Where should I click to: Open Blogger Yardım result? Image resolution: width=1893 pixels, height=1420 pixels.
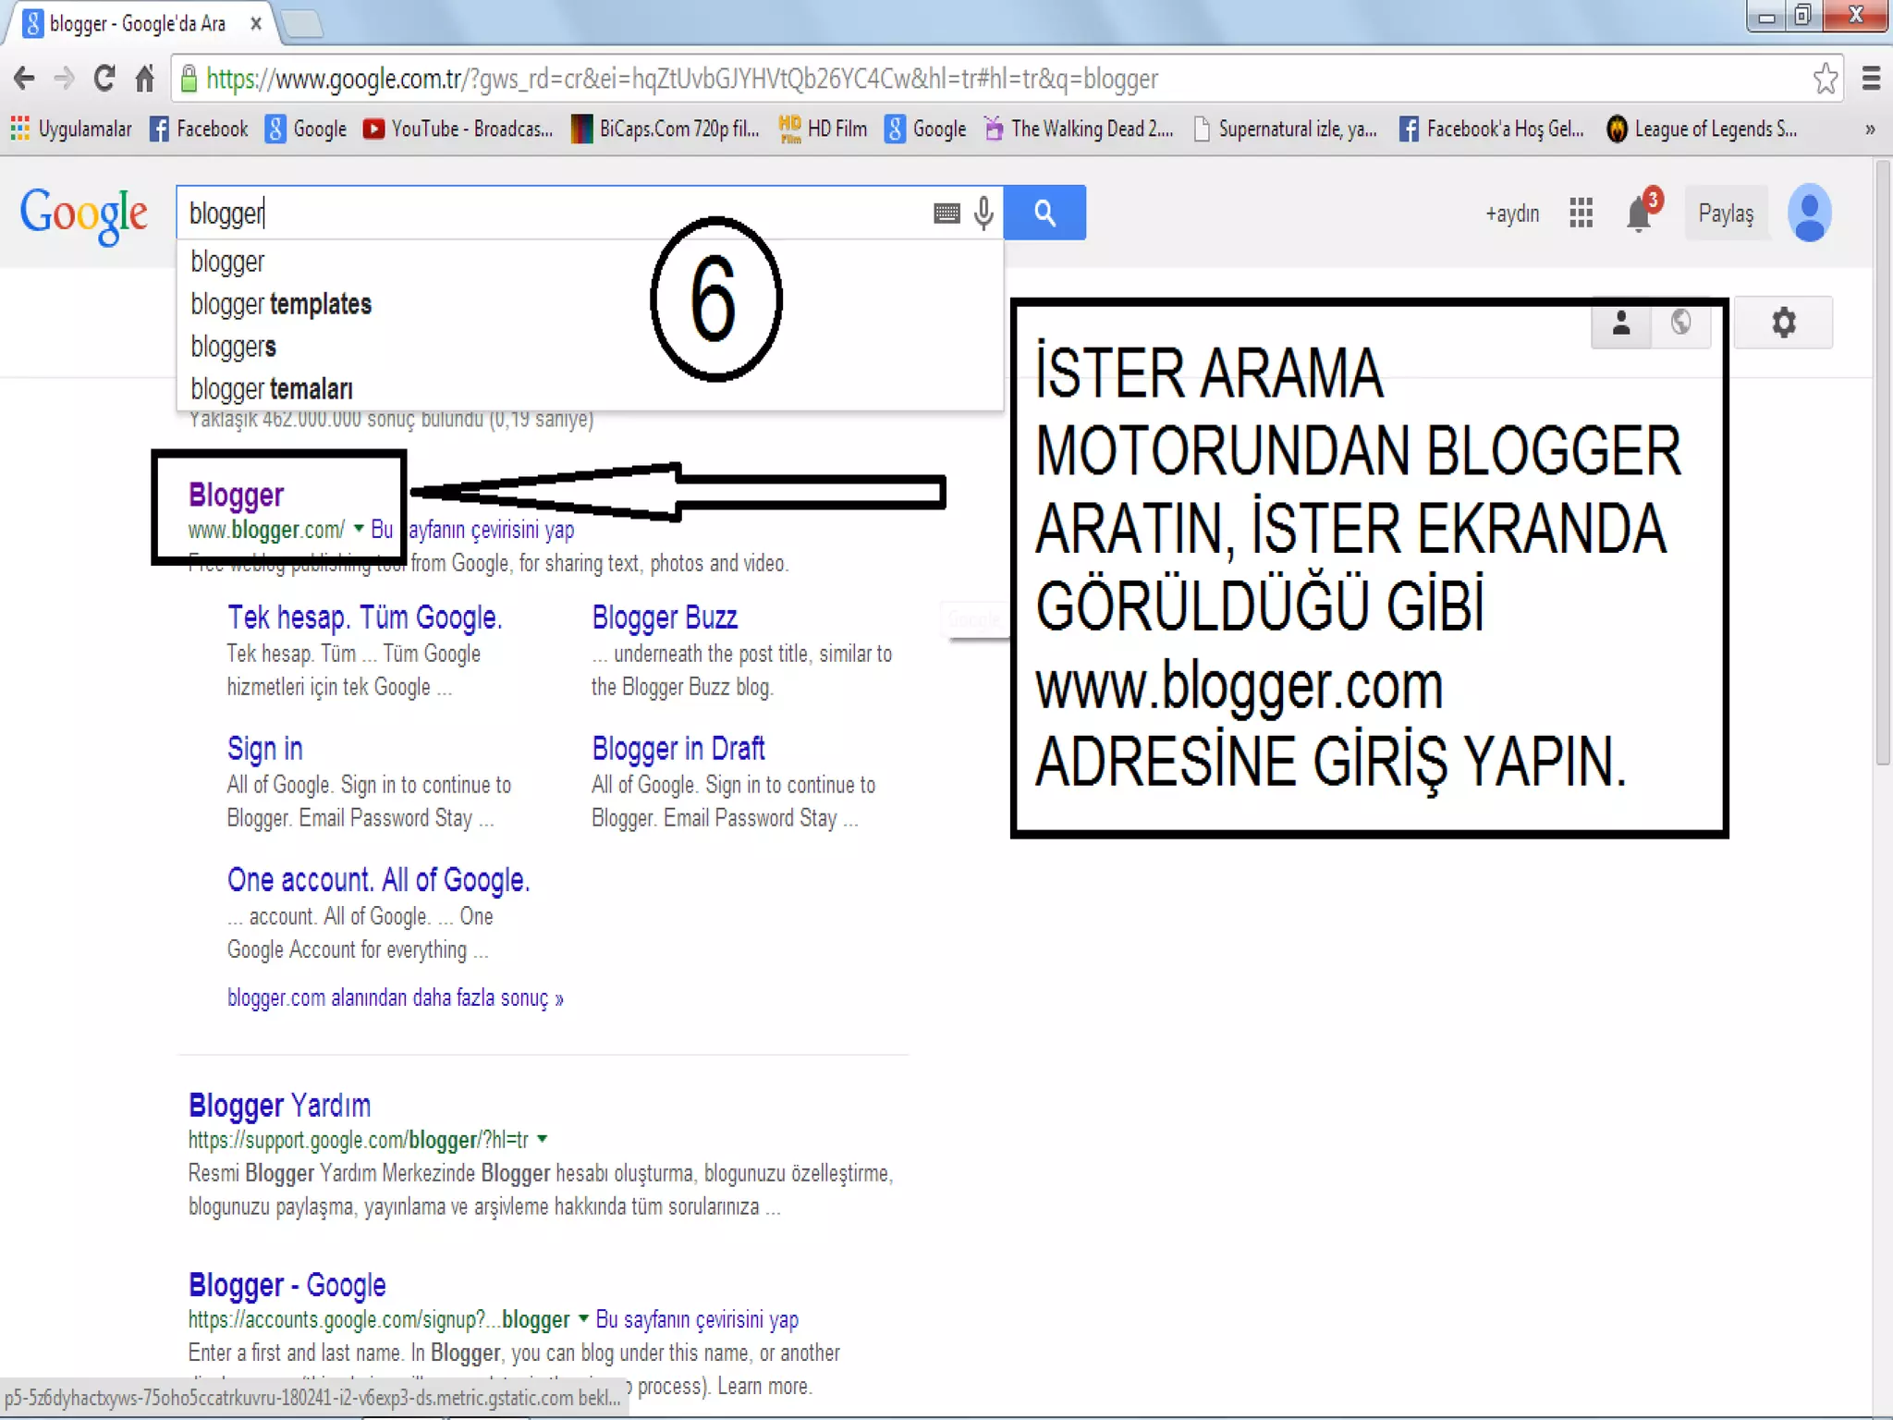[x=279, y=1105]
